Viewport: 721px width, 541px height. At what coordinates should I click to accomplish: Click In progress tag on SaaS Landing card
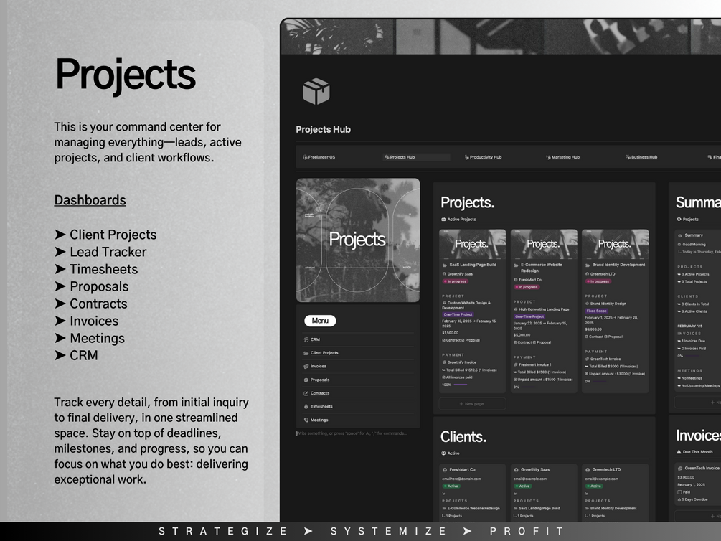(456, 281)
